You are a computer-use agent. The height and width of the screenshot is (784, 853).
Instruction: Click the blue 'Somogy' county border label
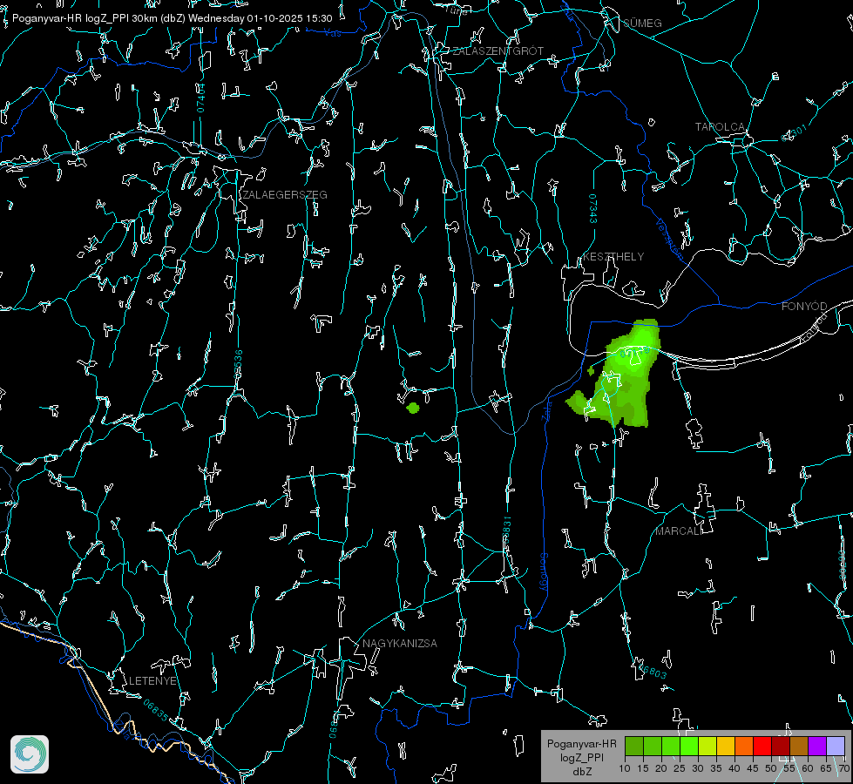544,572
